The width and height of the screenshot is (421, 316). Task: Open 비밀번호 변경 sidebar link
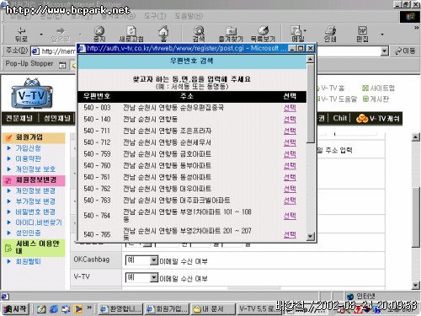(x=35, y=212)
